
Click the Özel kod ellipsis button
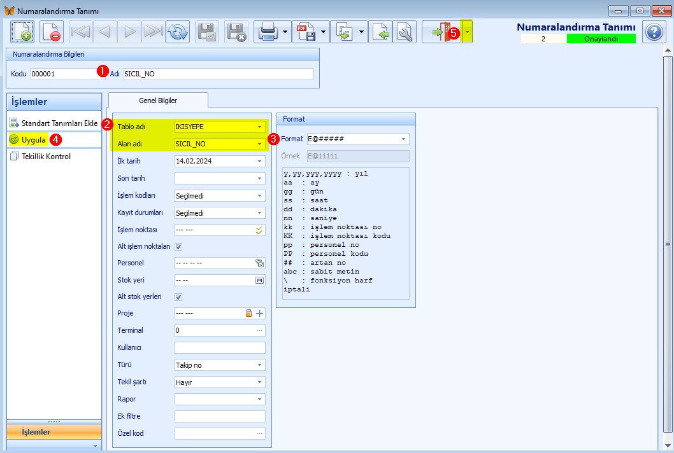point(260,433)
